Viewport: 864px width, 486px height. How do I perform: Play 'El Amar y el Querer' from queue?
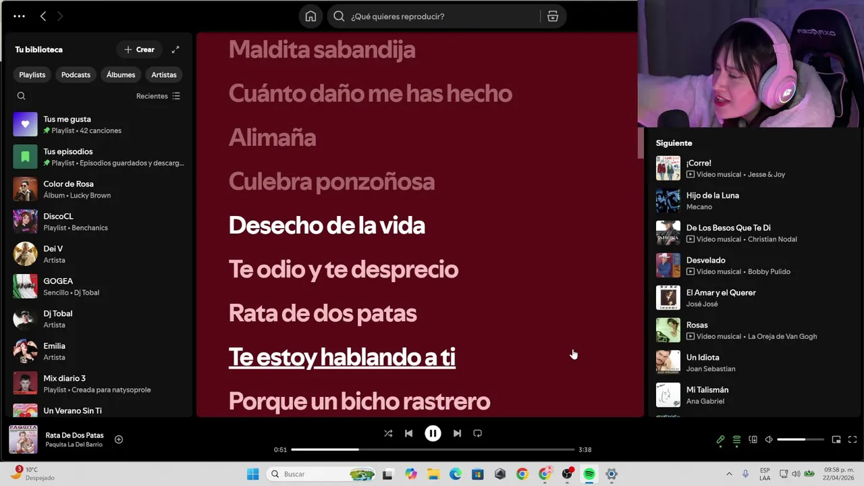point(753,298)
